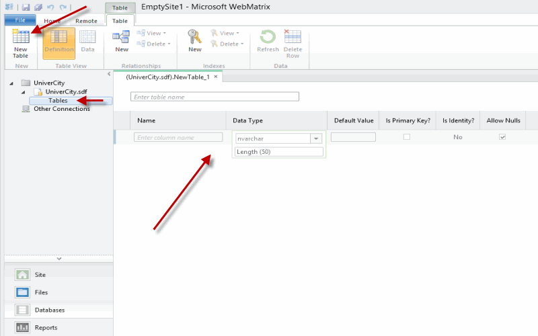Click the Length (50) field
The image size is (538, 336).
[x=279, y=152]
